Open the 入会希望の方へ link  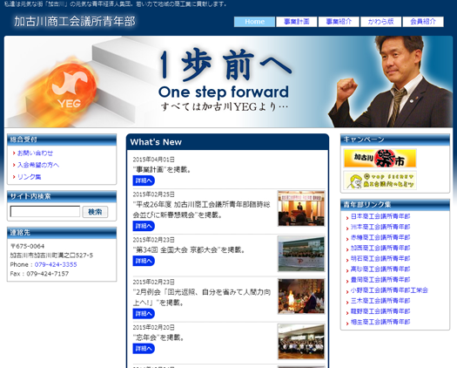tap(38, 165)
